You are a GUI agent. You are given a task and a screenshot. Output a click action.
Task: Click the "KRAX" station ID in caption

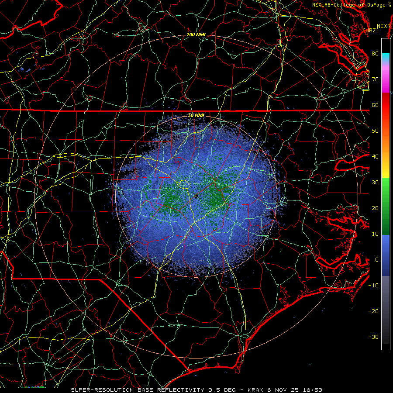coord(256,390)
